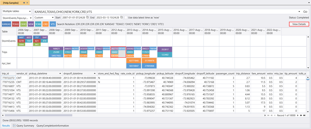Click the fare_amount column header

click(258, 73)
